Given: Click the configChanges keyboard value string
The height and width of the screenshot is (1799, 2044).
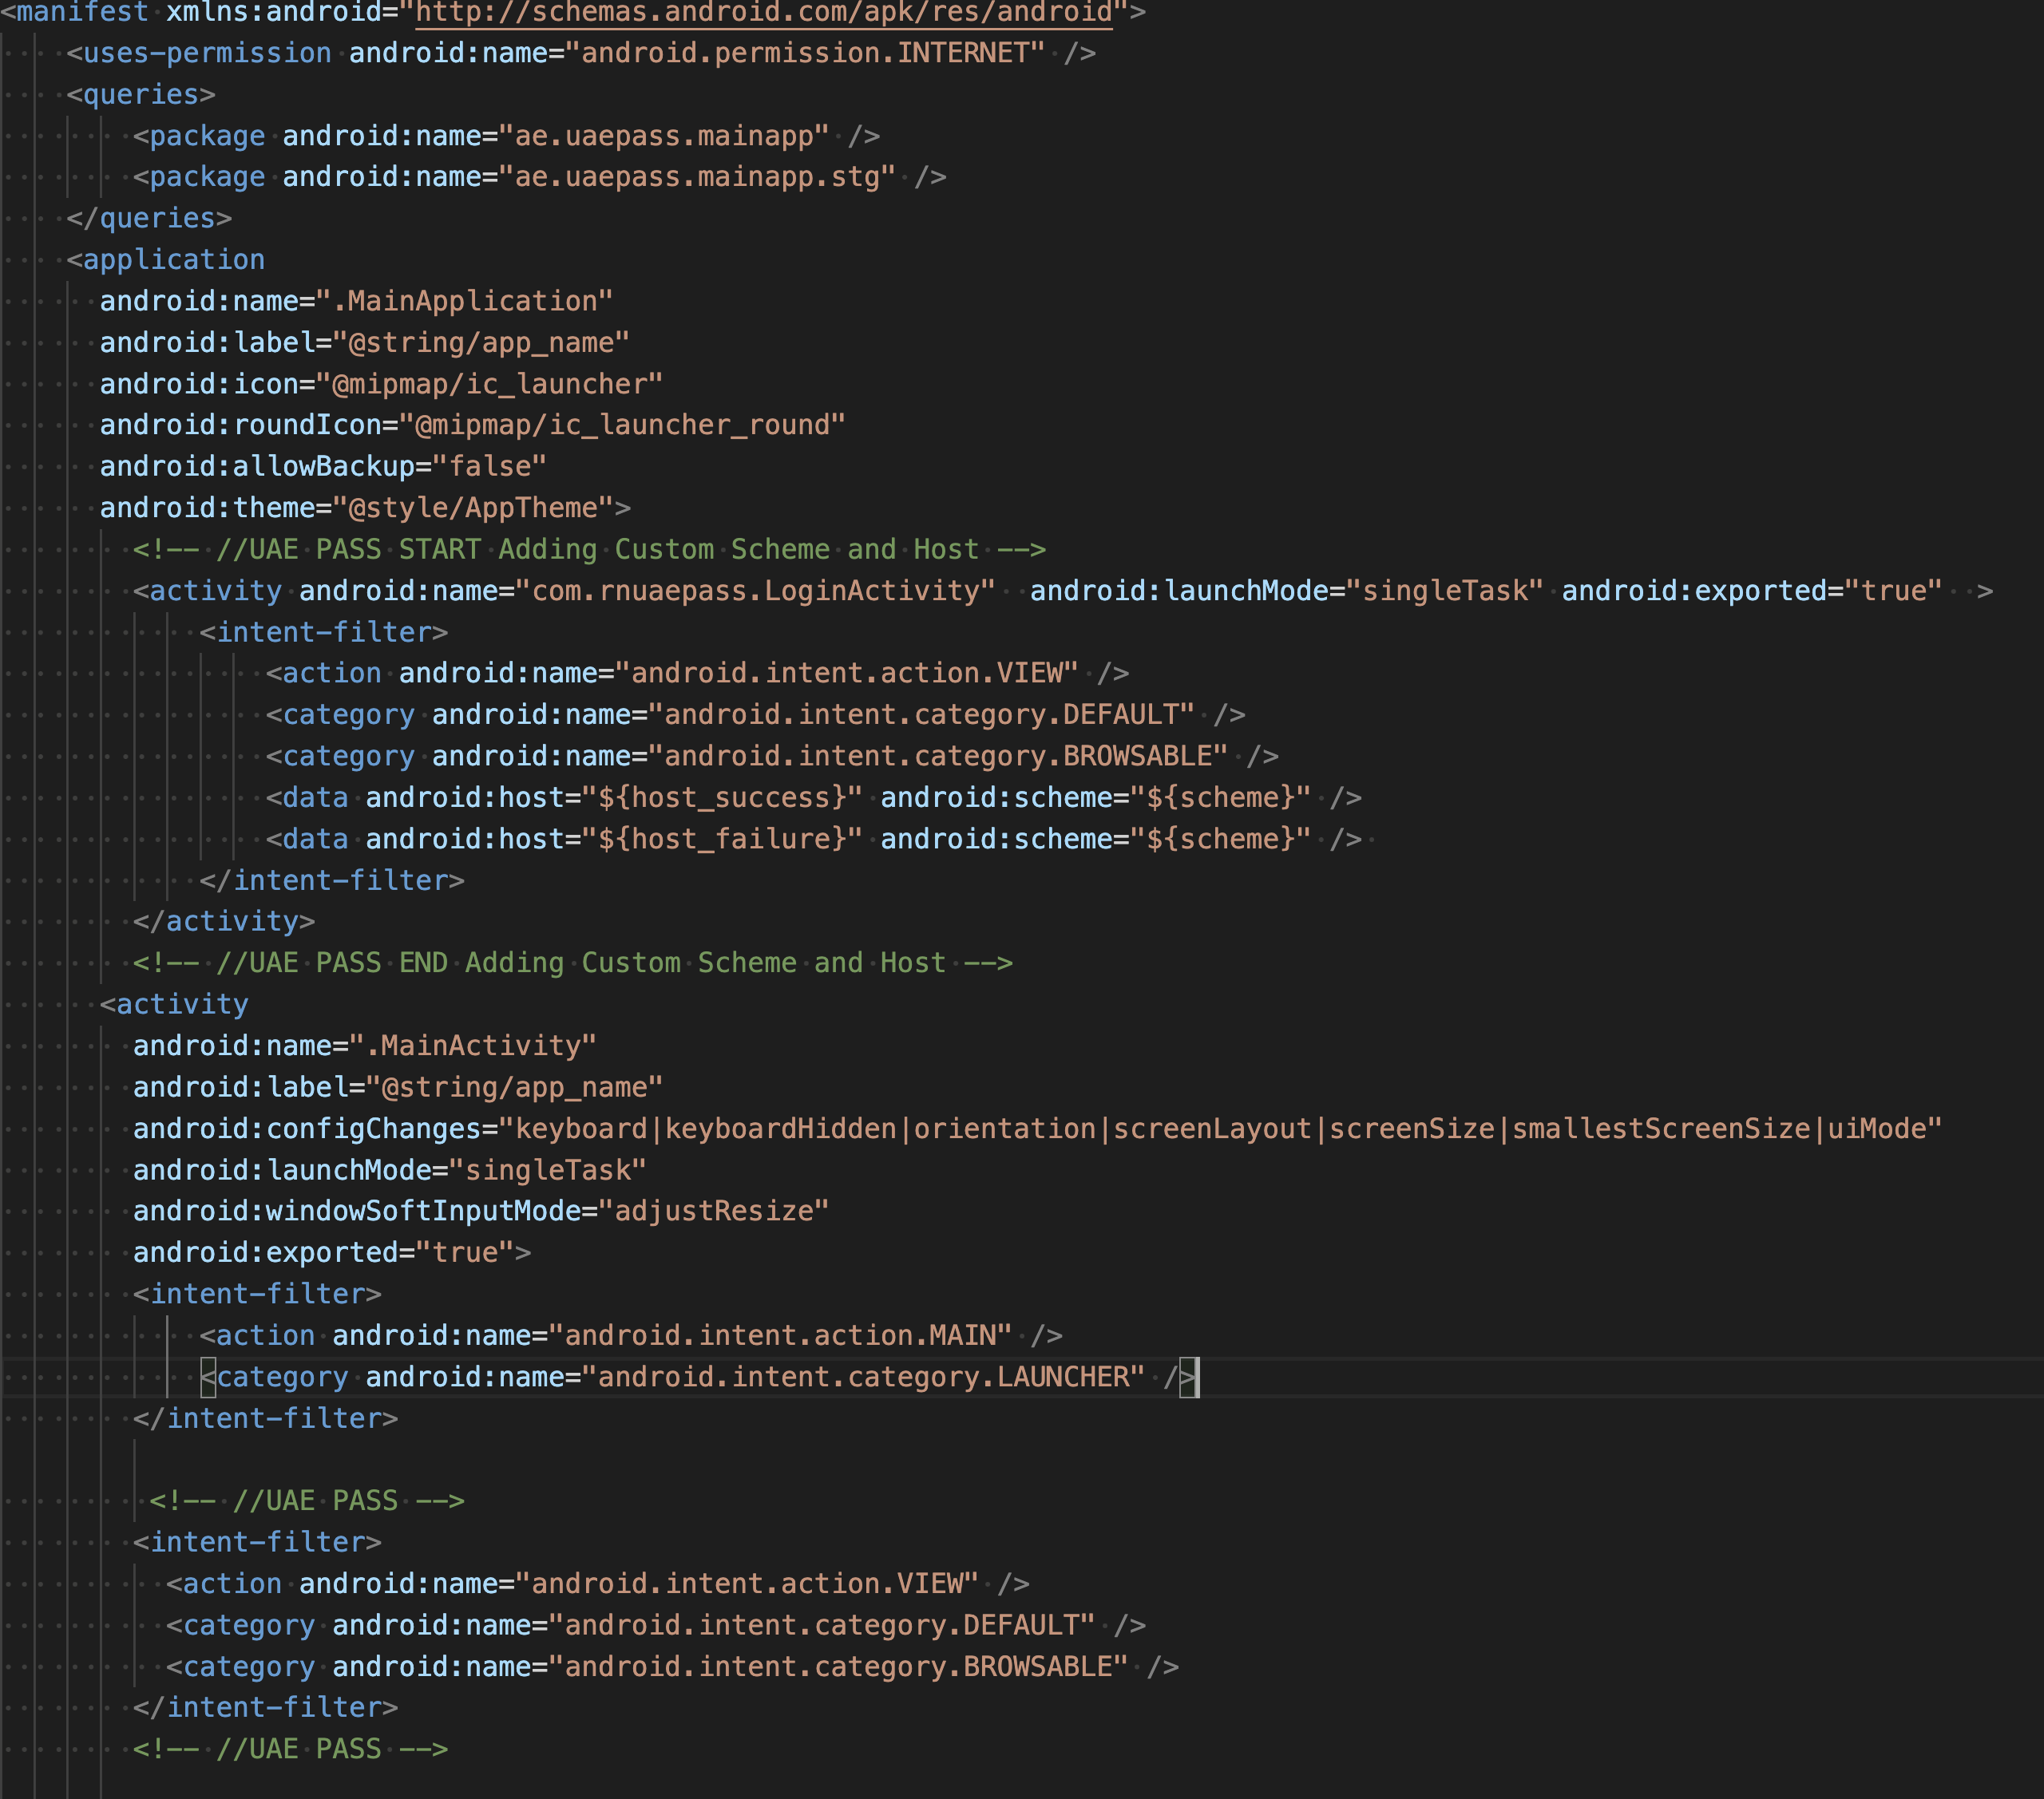Looking at the screenshot, I should 1220,1129.
